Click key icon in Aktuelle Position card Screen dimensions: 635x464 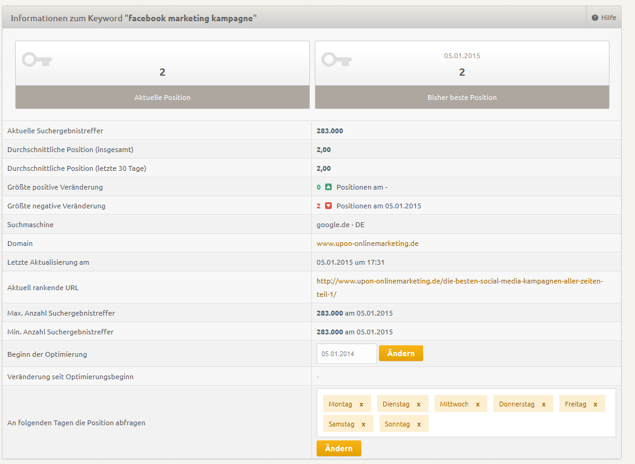pos(37,59)
